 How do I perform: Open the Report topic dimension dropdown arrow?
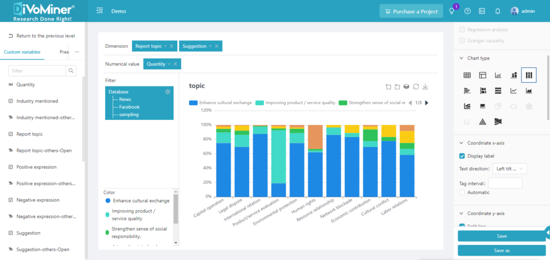(165, 46)
